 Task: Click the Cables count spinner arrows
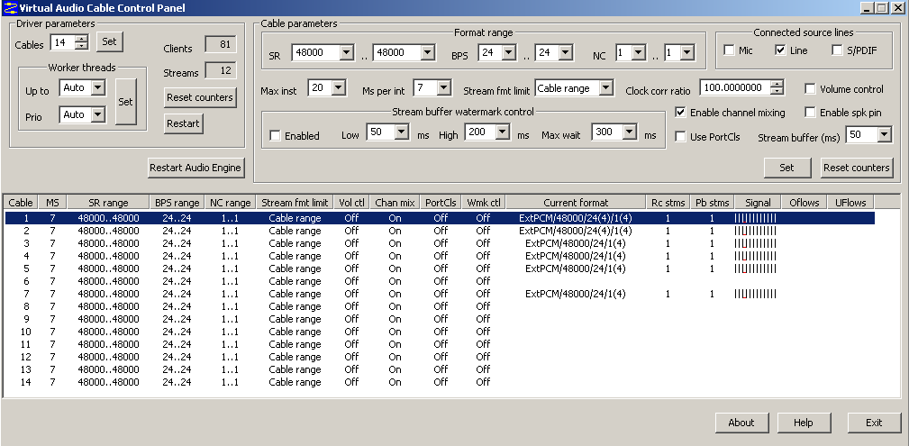[82, 41]
